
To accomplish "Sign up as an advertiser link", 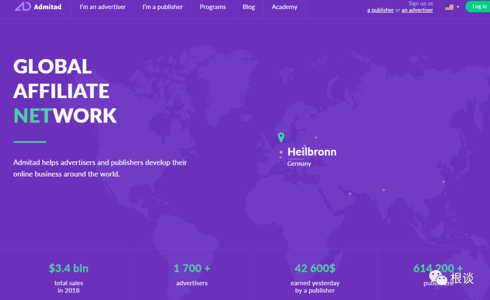I will click(417, 10).
